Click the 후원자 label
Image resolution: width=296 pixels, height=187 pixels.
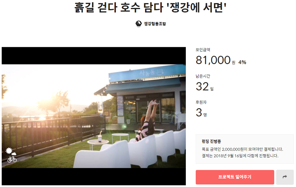pyautogui.click(x=201, y=102)
